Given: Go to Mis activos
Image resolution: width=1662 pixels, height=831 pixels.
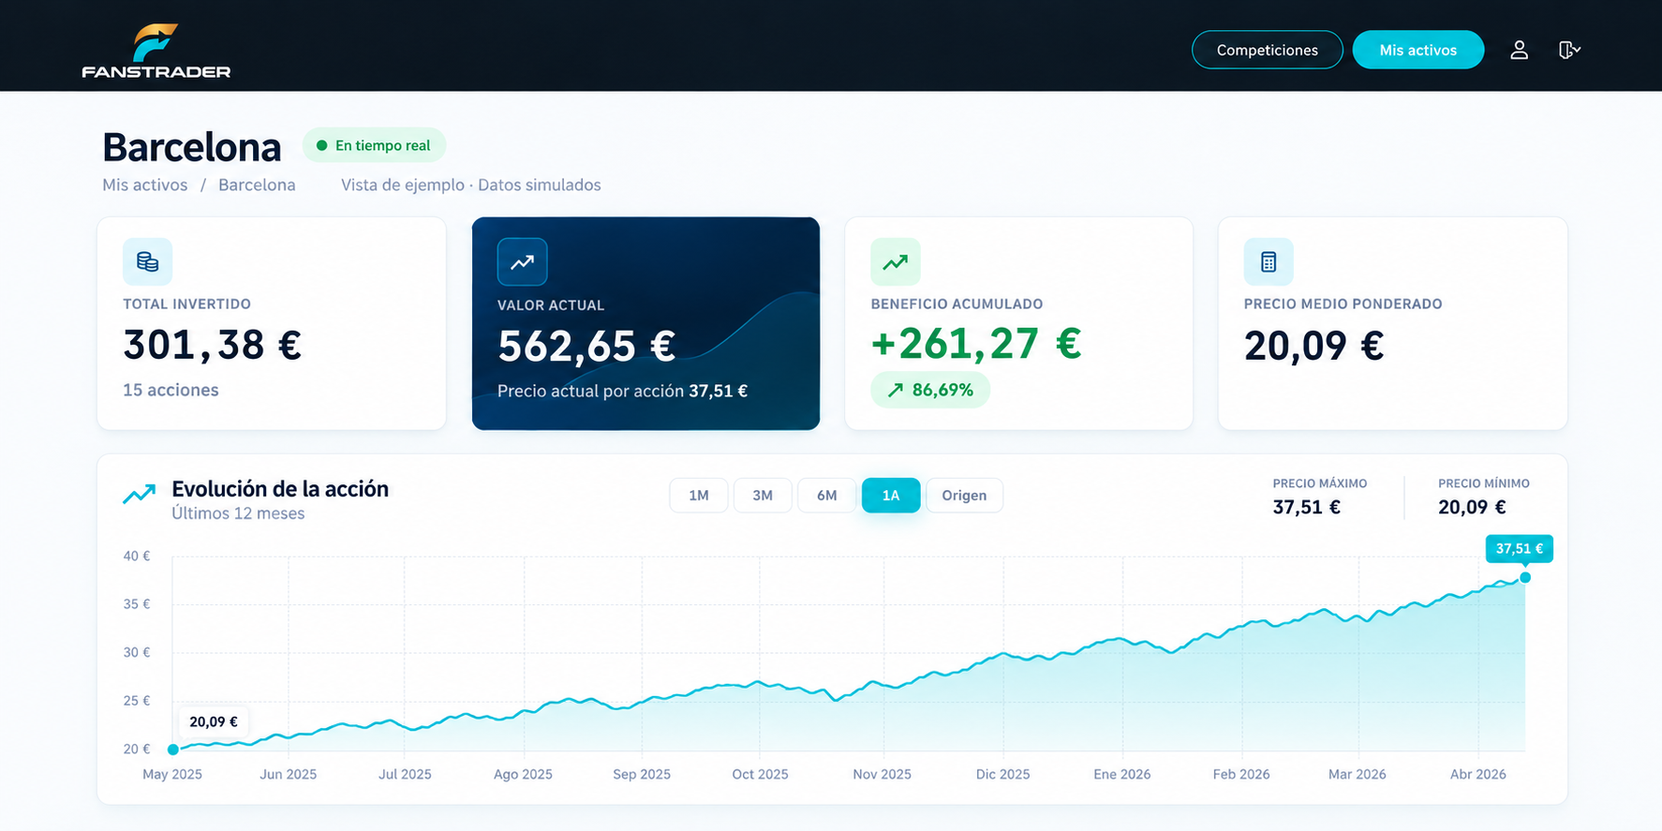Looking at the screenshot, I should [x=1417, y=50].
